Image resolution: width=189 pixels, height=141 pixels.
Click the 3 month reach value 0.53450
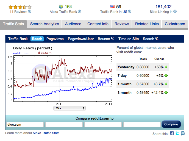point(143,93)
